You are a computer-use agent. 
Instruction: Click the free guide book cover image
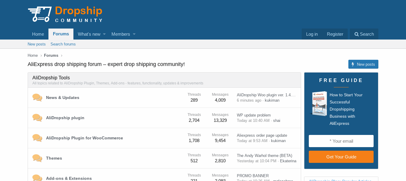pos(318,103)
